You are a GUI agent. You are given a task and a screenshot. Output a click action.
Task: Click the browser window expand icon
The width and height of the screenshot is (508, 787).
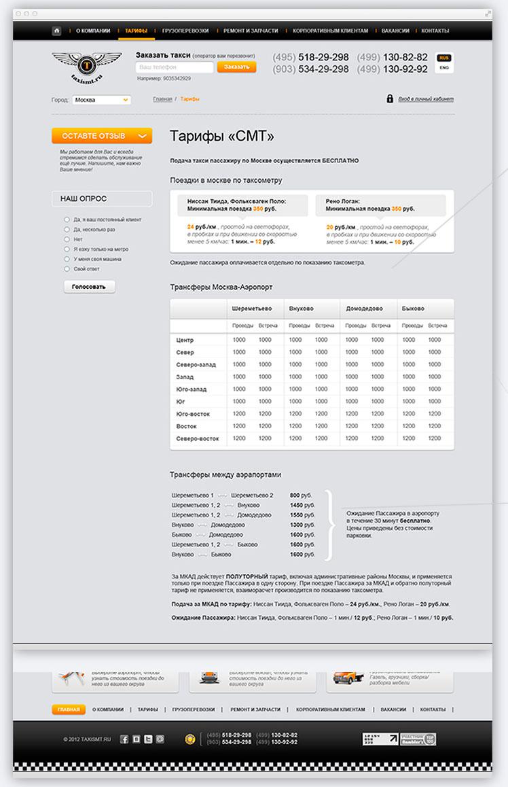tap(488, 14)
